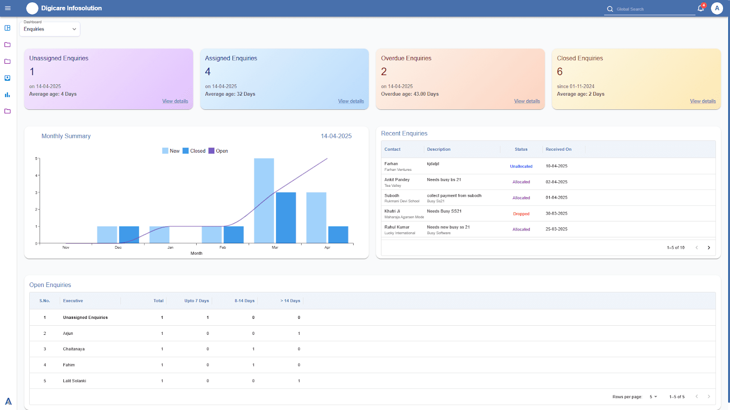
Task: Expand the Dashboard 'Enquiries' dropdown
Action: [x=50, y=29]
